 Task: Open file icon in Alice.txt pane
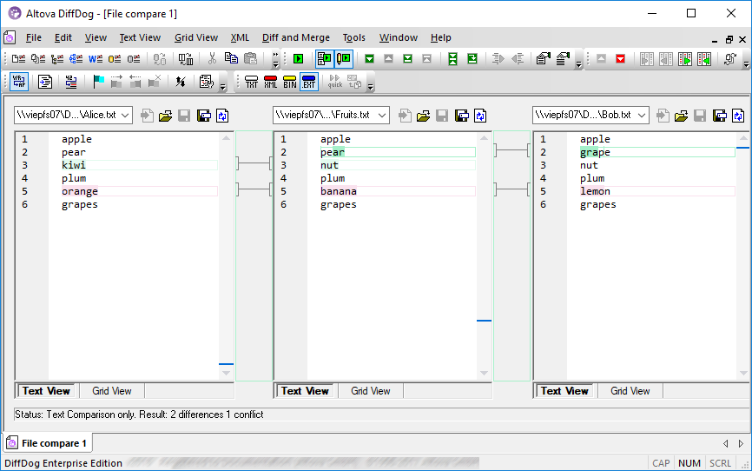[166, 116]
